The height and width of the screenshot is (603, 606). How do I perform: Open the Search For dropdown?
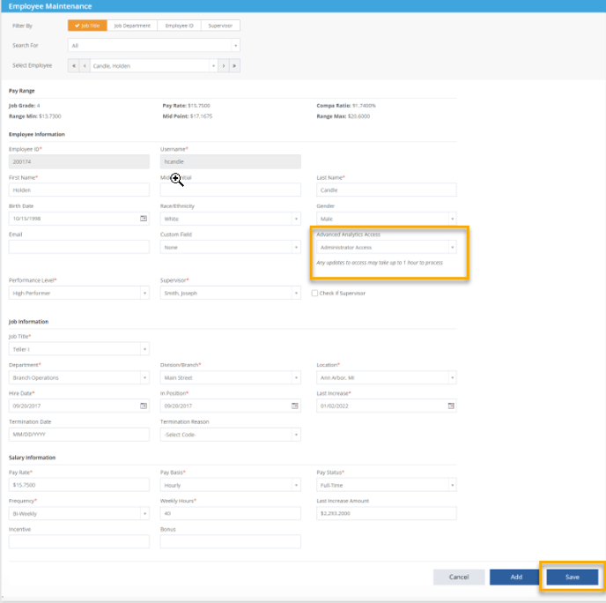pyautogui.click(x=154, y=46)
